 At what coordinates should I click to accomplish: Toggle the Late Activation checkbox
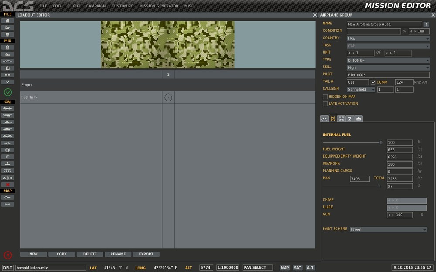click(x=325, y=104)
